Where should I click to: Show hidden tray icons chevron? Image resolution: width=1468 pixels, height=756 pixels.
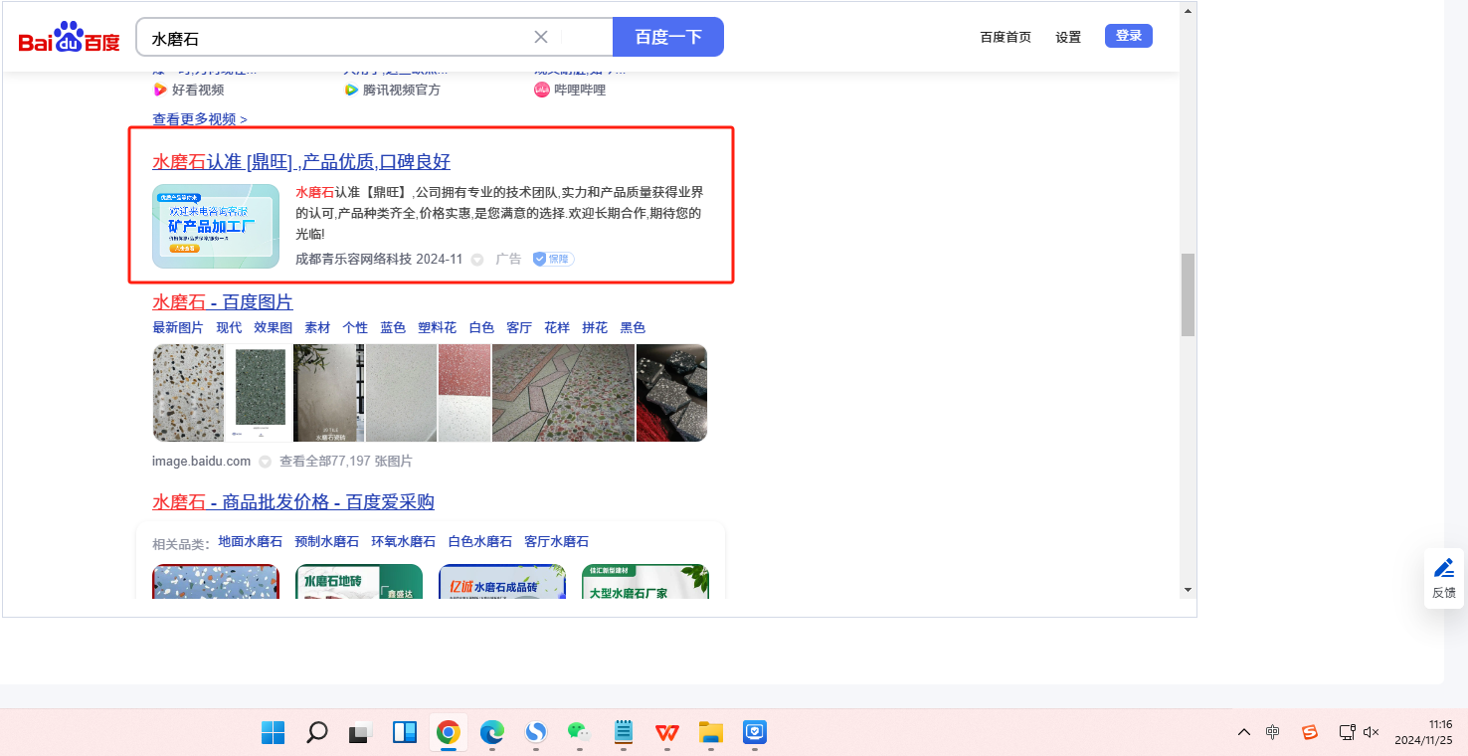(x=1244, y=733)
